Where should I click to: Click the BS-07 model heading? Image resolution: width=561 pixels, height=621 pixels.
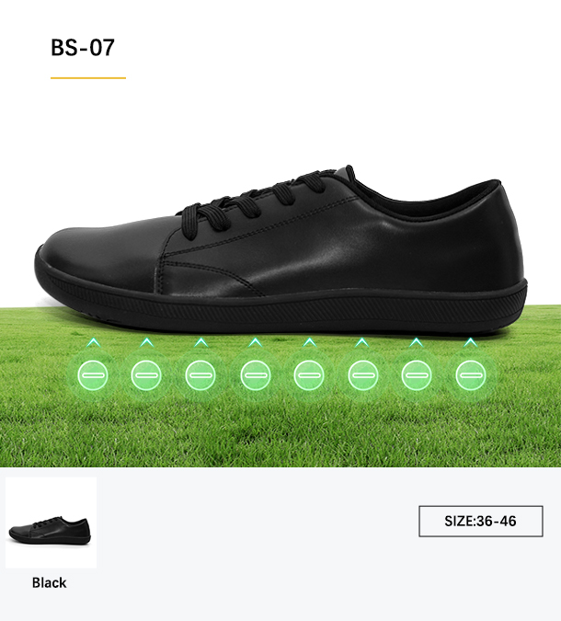click(x=83, y=48)
